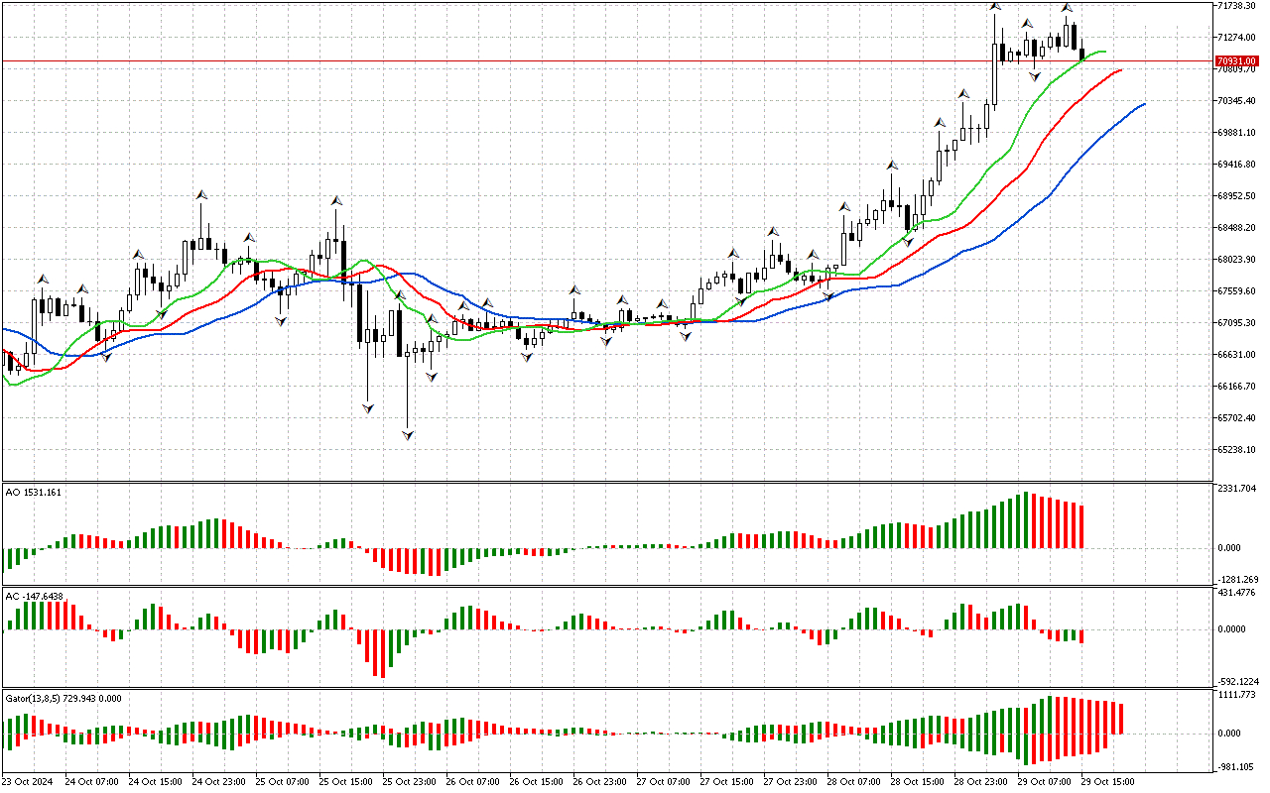This screenshot has width=1270, height=793.
Task: Select the 29 Oct 15:00 time label
Action: [x=1108, y=782]
